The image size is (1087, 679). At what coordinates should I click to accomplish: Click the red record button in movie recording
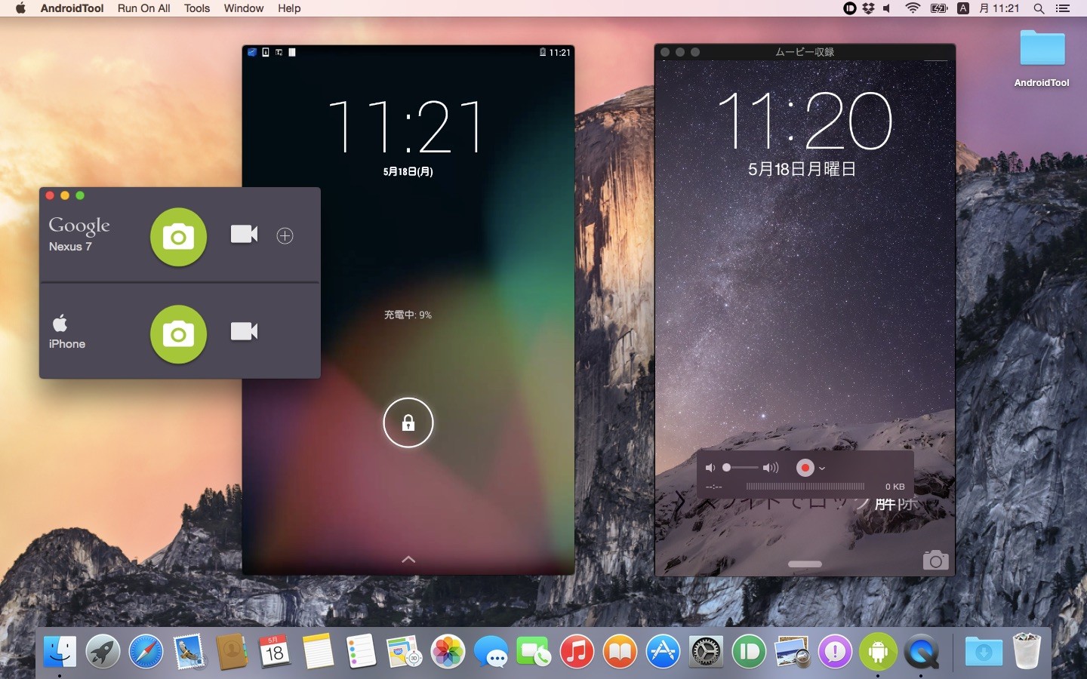click(x=805, y=468)
